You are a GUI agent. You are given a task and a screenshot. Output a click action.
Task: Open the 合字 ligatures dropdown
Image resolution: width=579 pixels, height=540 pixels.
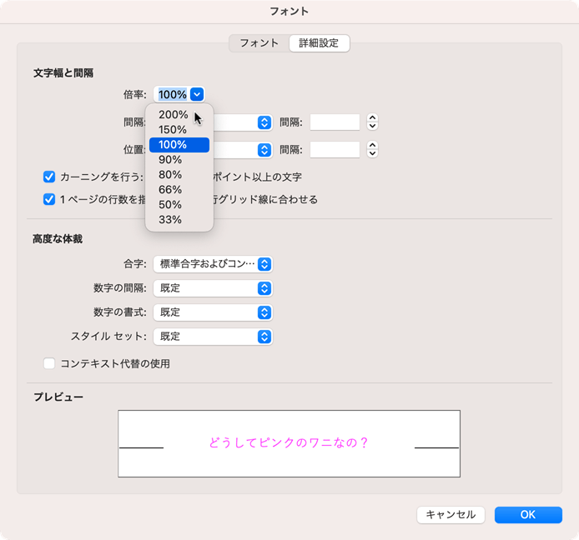point(213,264)
